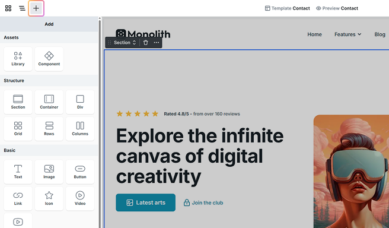
Task: Select the Basic section header
Action: tap(49, 150)
